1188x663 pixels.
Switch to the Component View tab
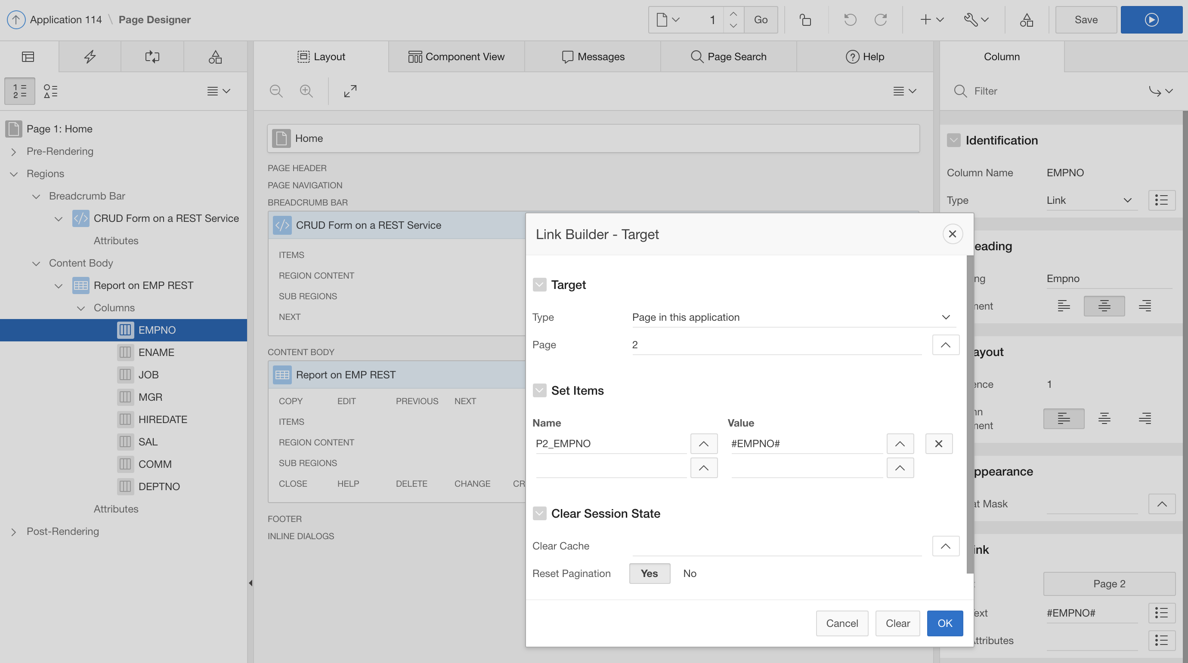[x=457, y=57]
